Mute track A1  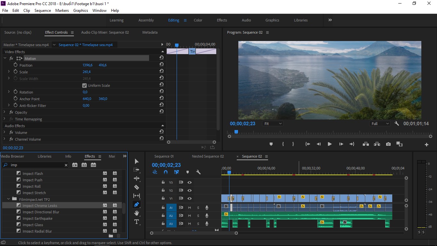tap(189, 208)
